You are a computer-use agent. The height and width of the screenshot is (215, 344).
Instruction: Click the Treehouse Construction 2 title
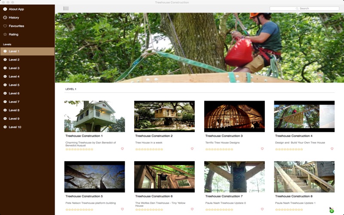pyautogui.click(x=154, y=136)
